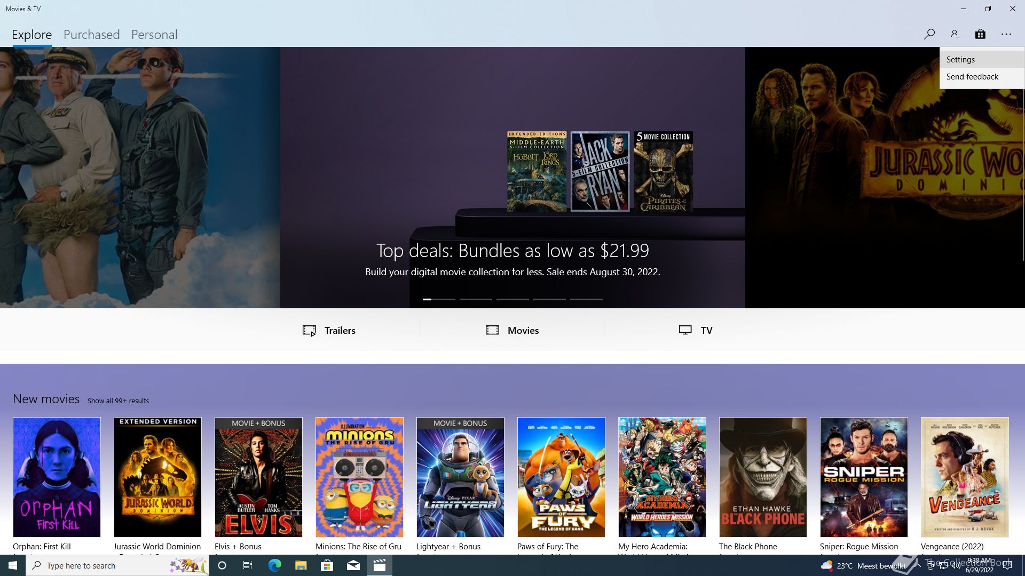This screenshot has width=1025, height=576.
Task: Jump to third carousel indicator
Action: [x=512, y=299]
